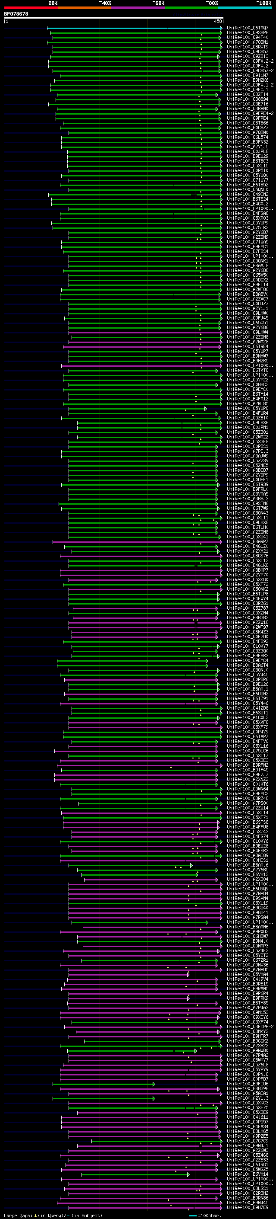The image size is (276, 1219).
Task: Choose entry UniRef100_C5YUQ0
Action: pyautogui.click(x=247, y=176)
